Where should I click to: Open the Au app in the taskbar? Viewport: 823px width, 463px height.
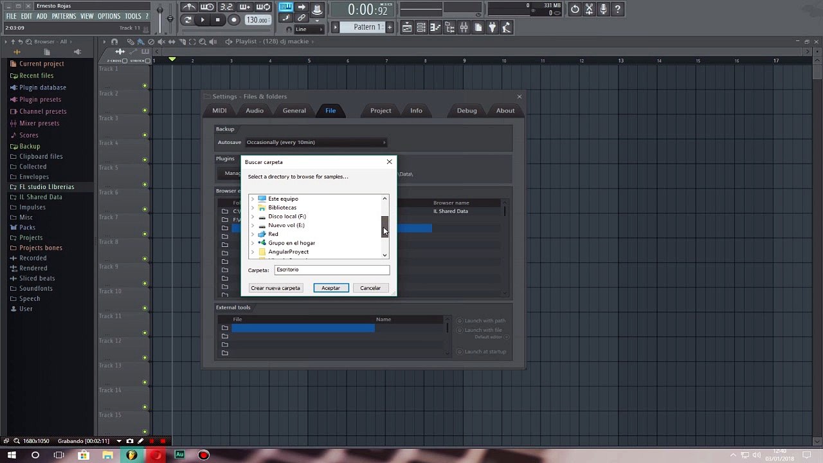(179, 455)
